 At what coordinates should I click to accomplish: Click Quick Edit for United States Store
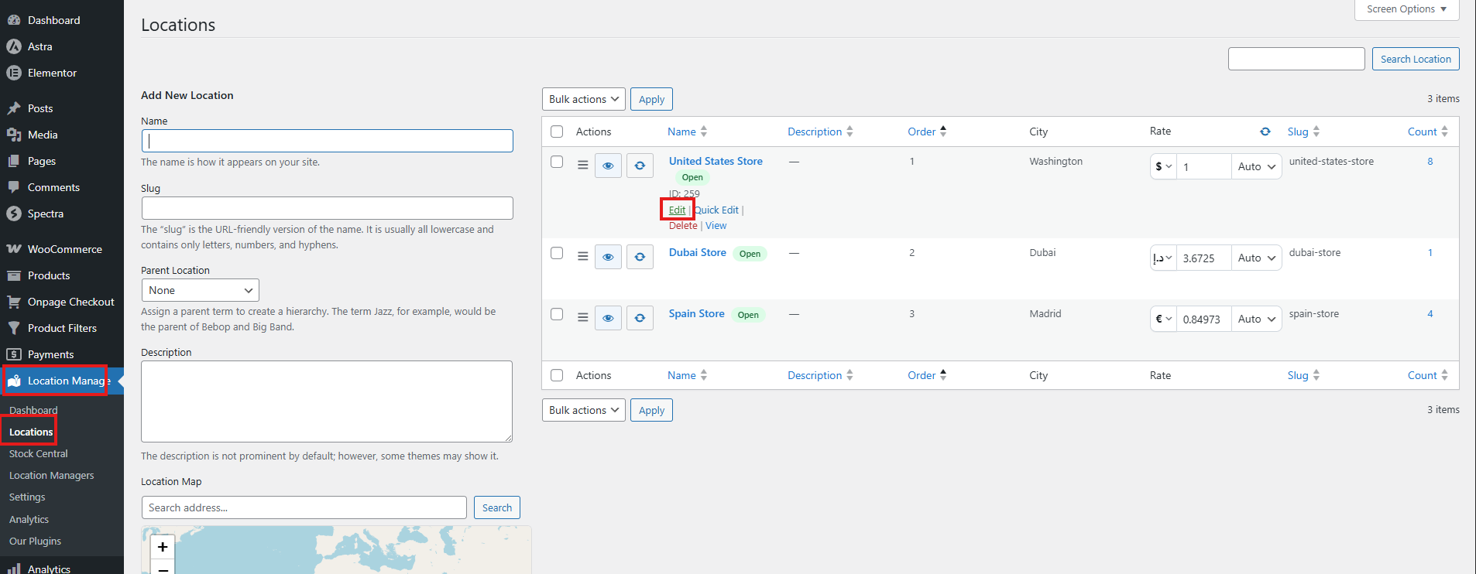[716, 210]
